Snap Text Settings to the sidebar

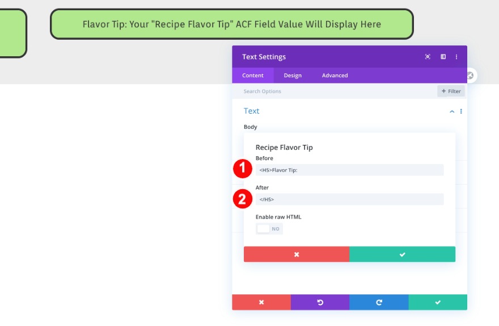pos(443,57)
